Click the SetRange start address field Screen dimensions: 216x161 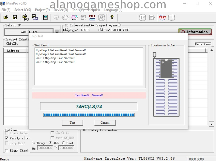pos(45,148)
